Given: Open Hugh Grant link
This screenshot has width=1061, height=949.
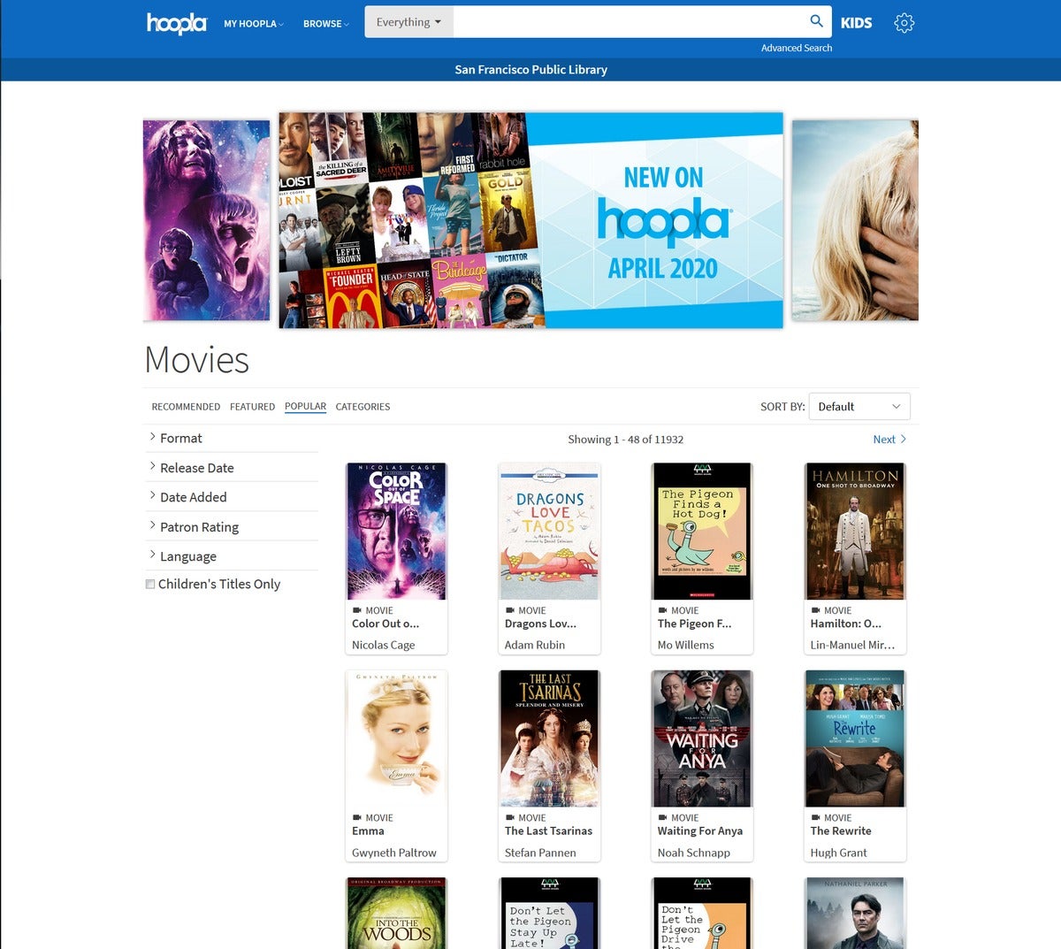Looking at the screenshot, I should coord(838,853).
